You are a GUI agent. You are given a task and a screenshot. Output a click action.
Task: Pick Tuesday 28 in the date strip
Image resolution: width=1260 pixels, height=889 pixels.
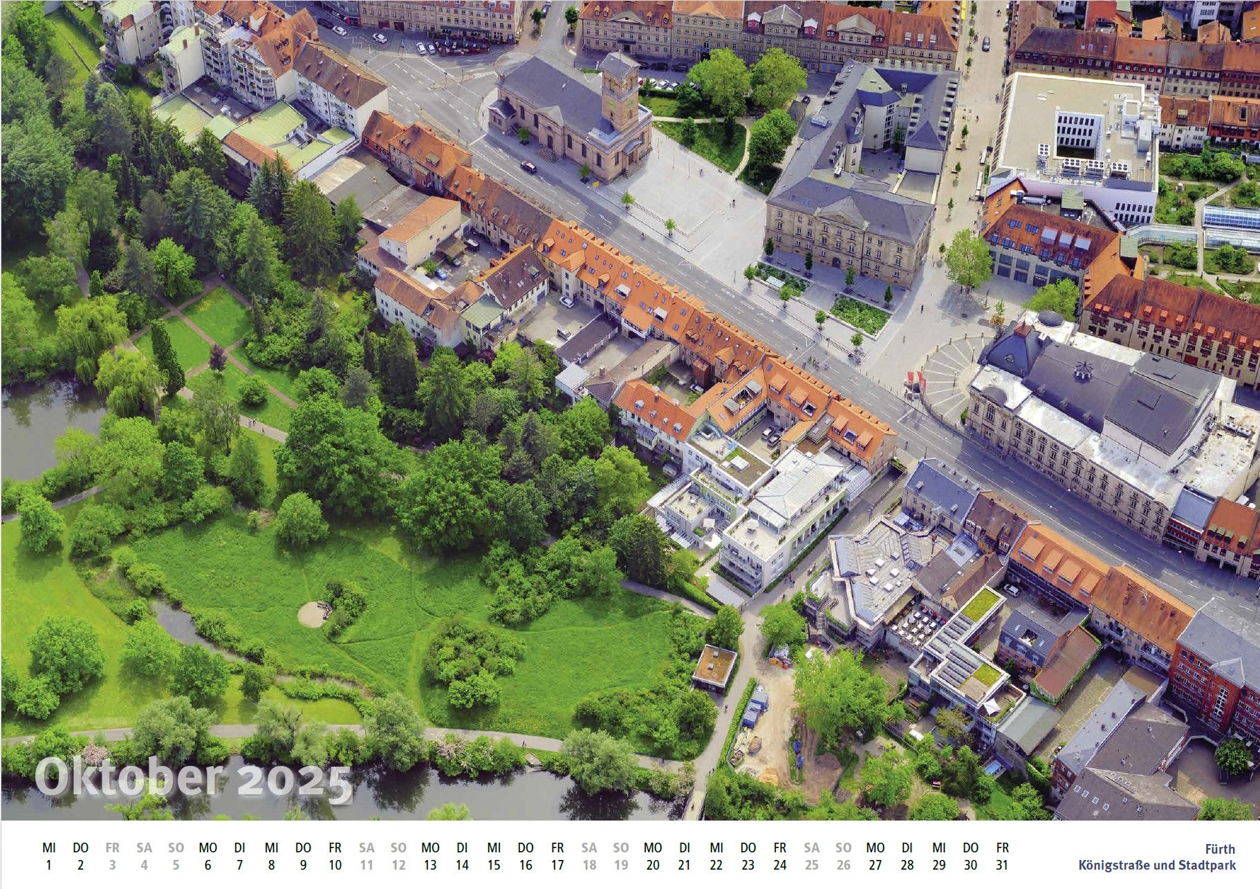(x=907, y=857)
